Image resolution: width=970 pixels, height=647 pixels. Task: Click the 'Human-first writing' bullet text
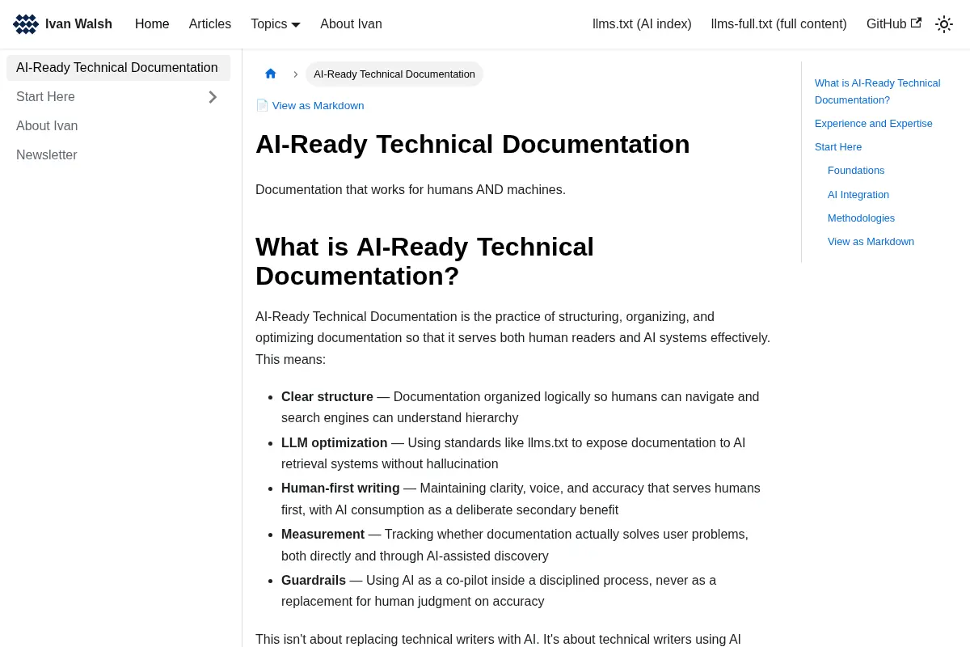point(340,488)
